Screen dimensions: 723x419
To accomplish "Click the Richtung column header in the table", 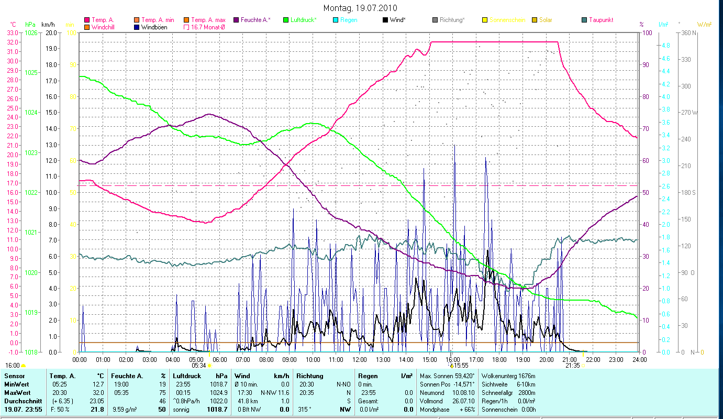I will point(310,376).
